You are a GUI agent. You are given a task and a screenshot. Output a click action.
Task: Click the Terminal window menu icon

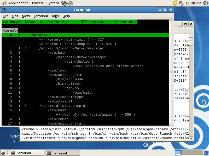point(4,10)
